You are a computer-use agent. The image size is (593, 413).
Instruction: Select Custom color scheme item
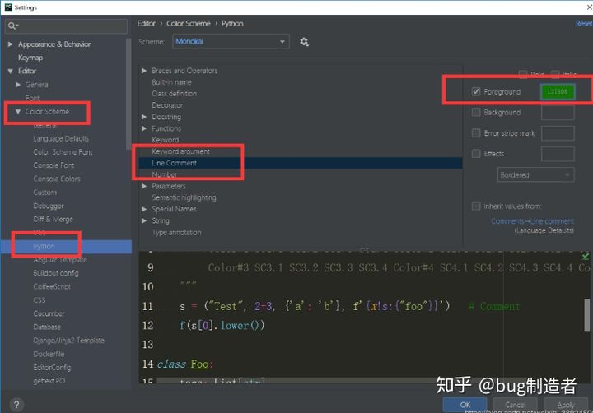[45, 193]
